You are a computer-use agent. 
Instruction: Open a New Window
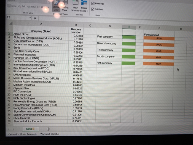(75, 6)
